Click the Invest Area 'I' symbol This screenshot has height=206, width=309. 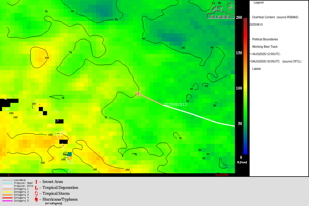pyautogui.click(x=36, y=182)
